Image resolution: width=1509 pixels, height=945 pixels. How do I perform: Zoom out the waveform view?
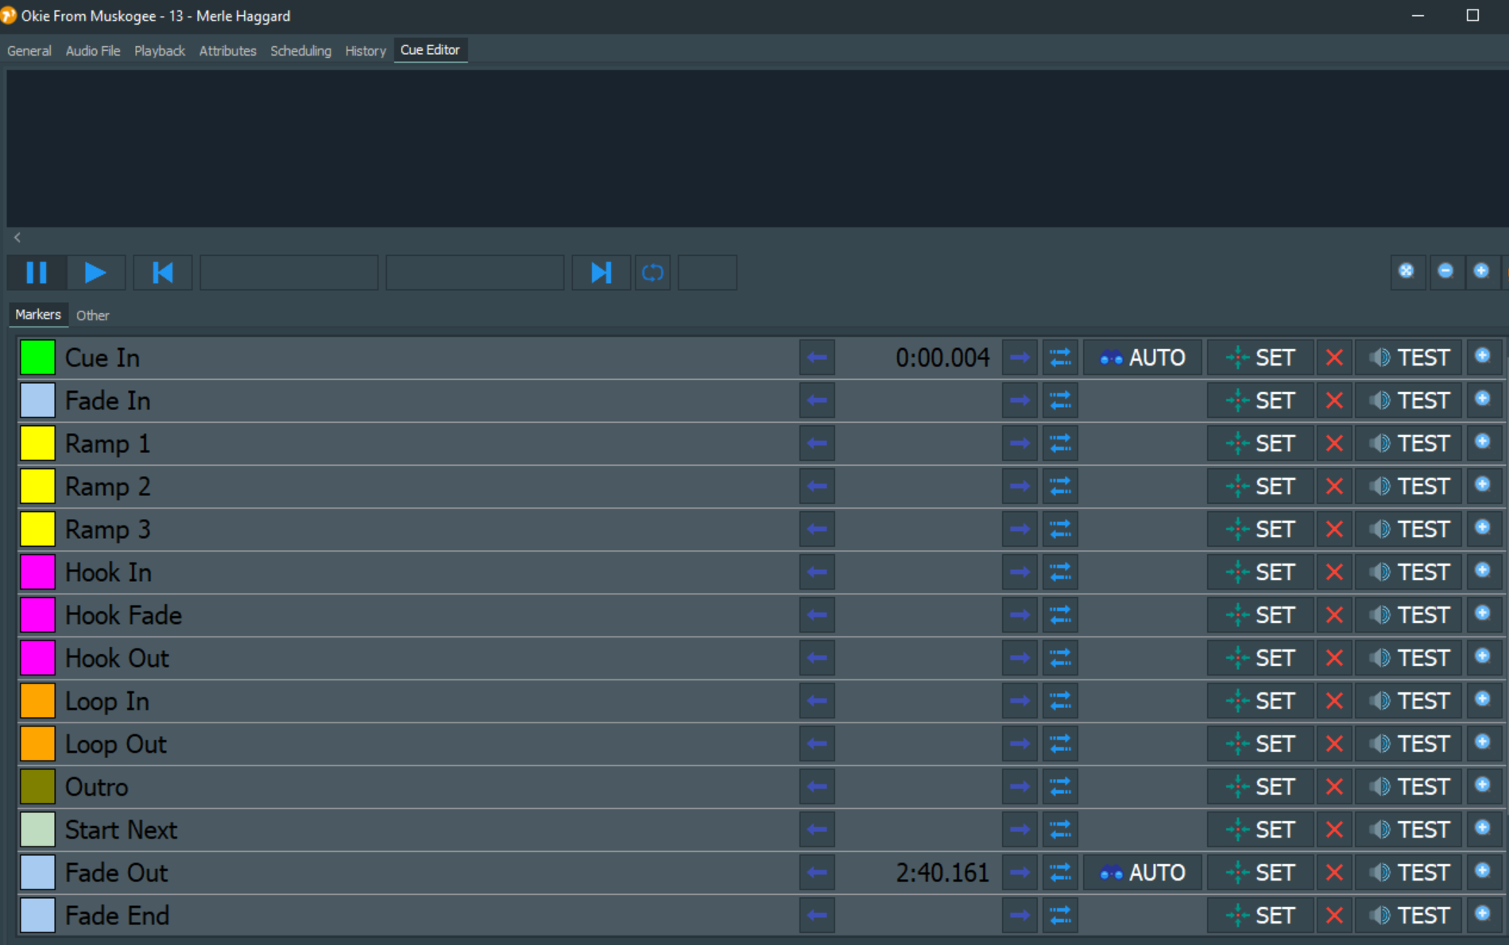click(x=1445, y=271)
